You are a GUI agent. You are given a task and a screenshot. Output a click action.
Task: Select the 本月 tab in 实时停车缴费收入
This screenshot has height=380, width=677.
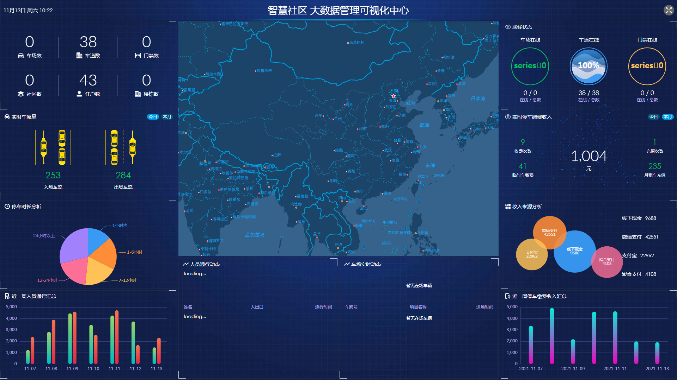point(669,116)
